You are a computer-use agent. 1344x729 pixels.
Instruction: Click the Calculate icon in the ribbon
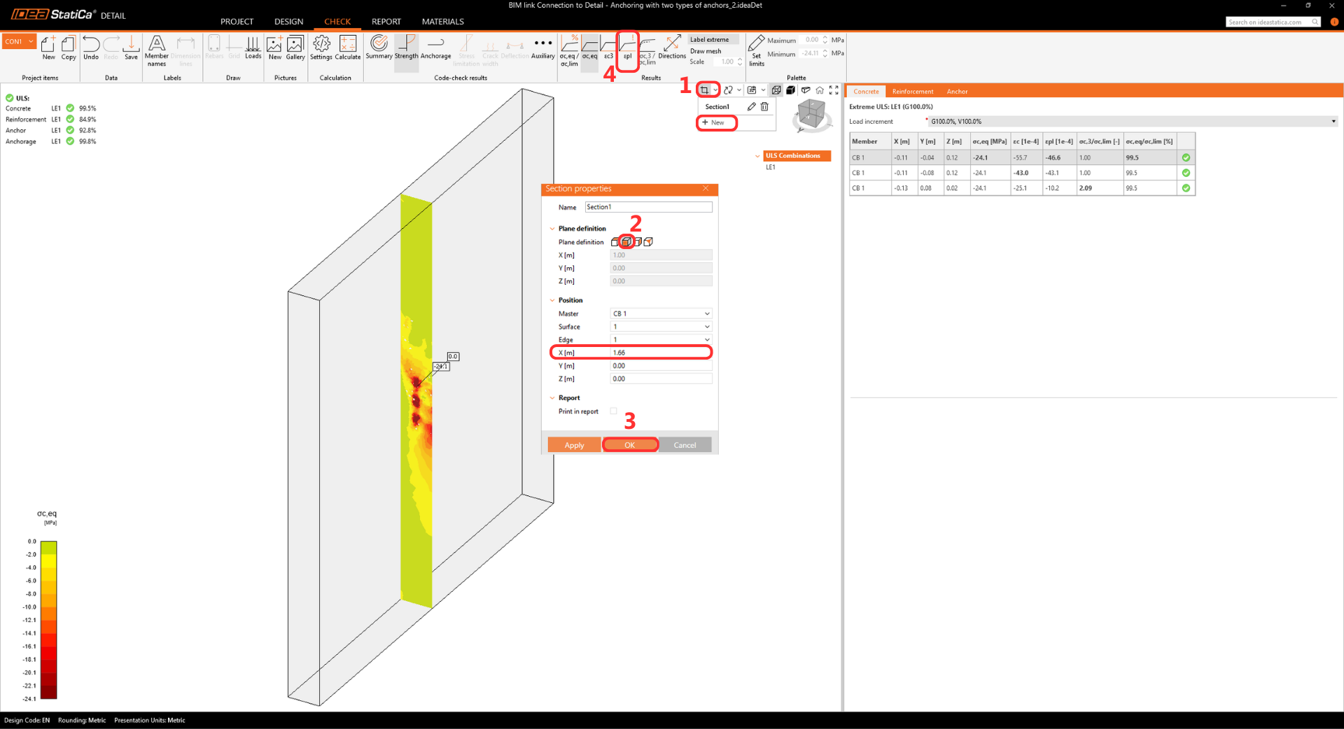[x=347, y=48]
